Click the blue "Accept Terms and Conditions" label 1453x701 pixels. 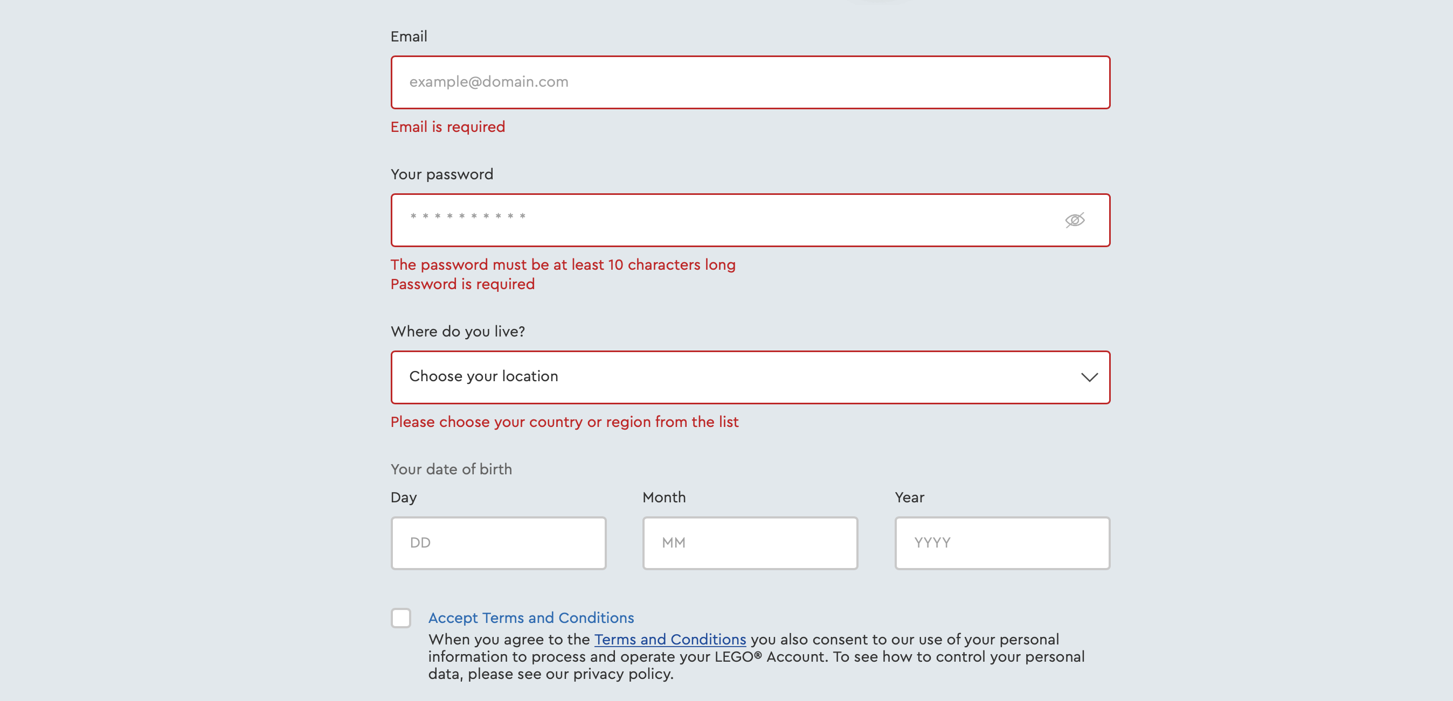[531, 618]
